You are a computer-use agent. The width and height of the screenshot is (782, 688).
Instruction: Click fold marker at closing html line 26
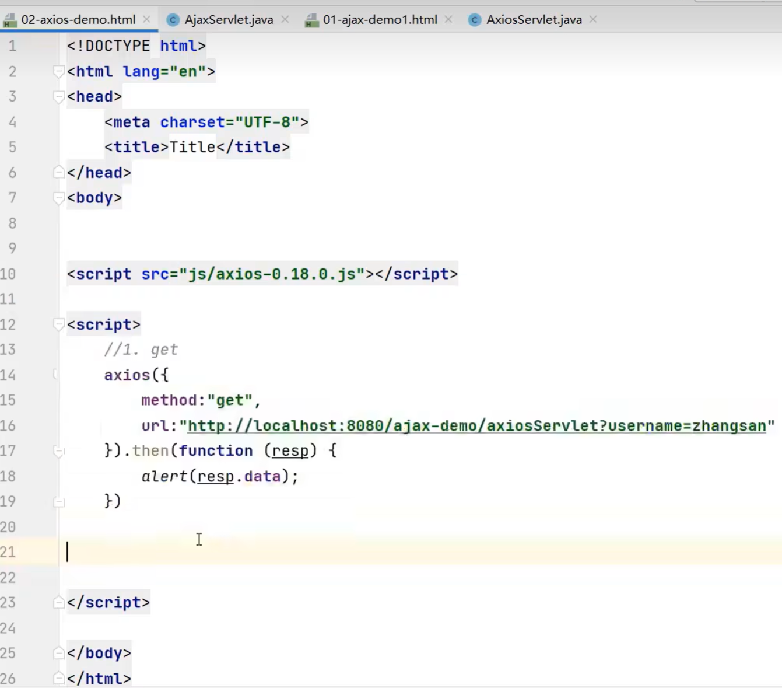coord(58,679)
